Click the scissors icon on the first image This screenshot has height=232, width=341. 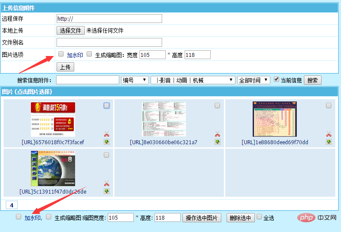[x=106, y=134]
